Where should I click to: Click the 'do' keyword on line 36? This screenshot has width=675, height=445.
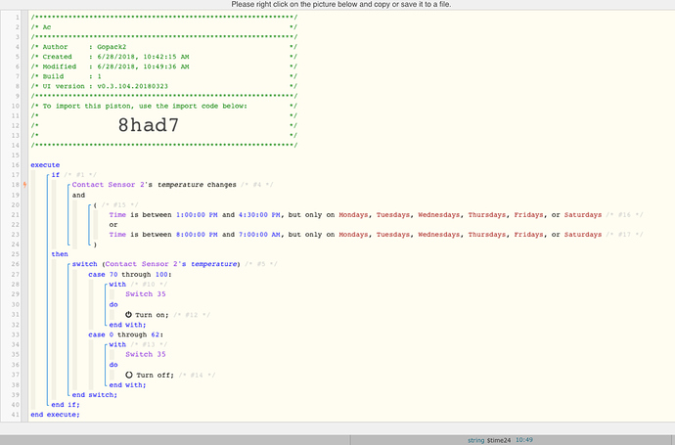113,365
